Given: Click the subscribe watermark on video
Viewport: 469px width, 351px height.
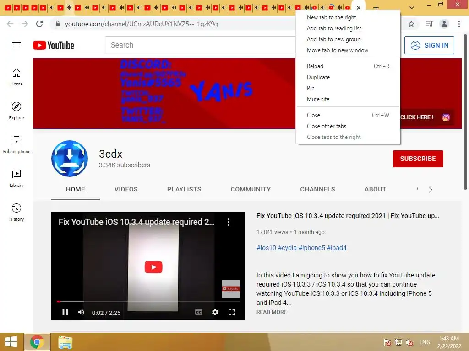Looking at the screenshot, I should pyautogui.click(x=231, y=289).
